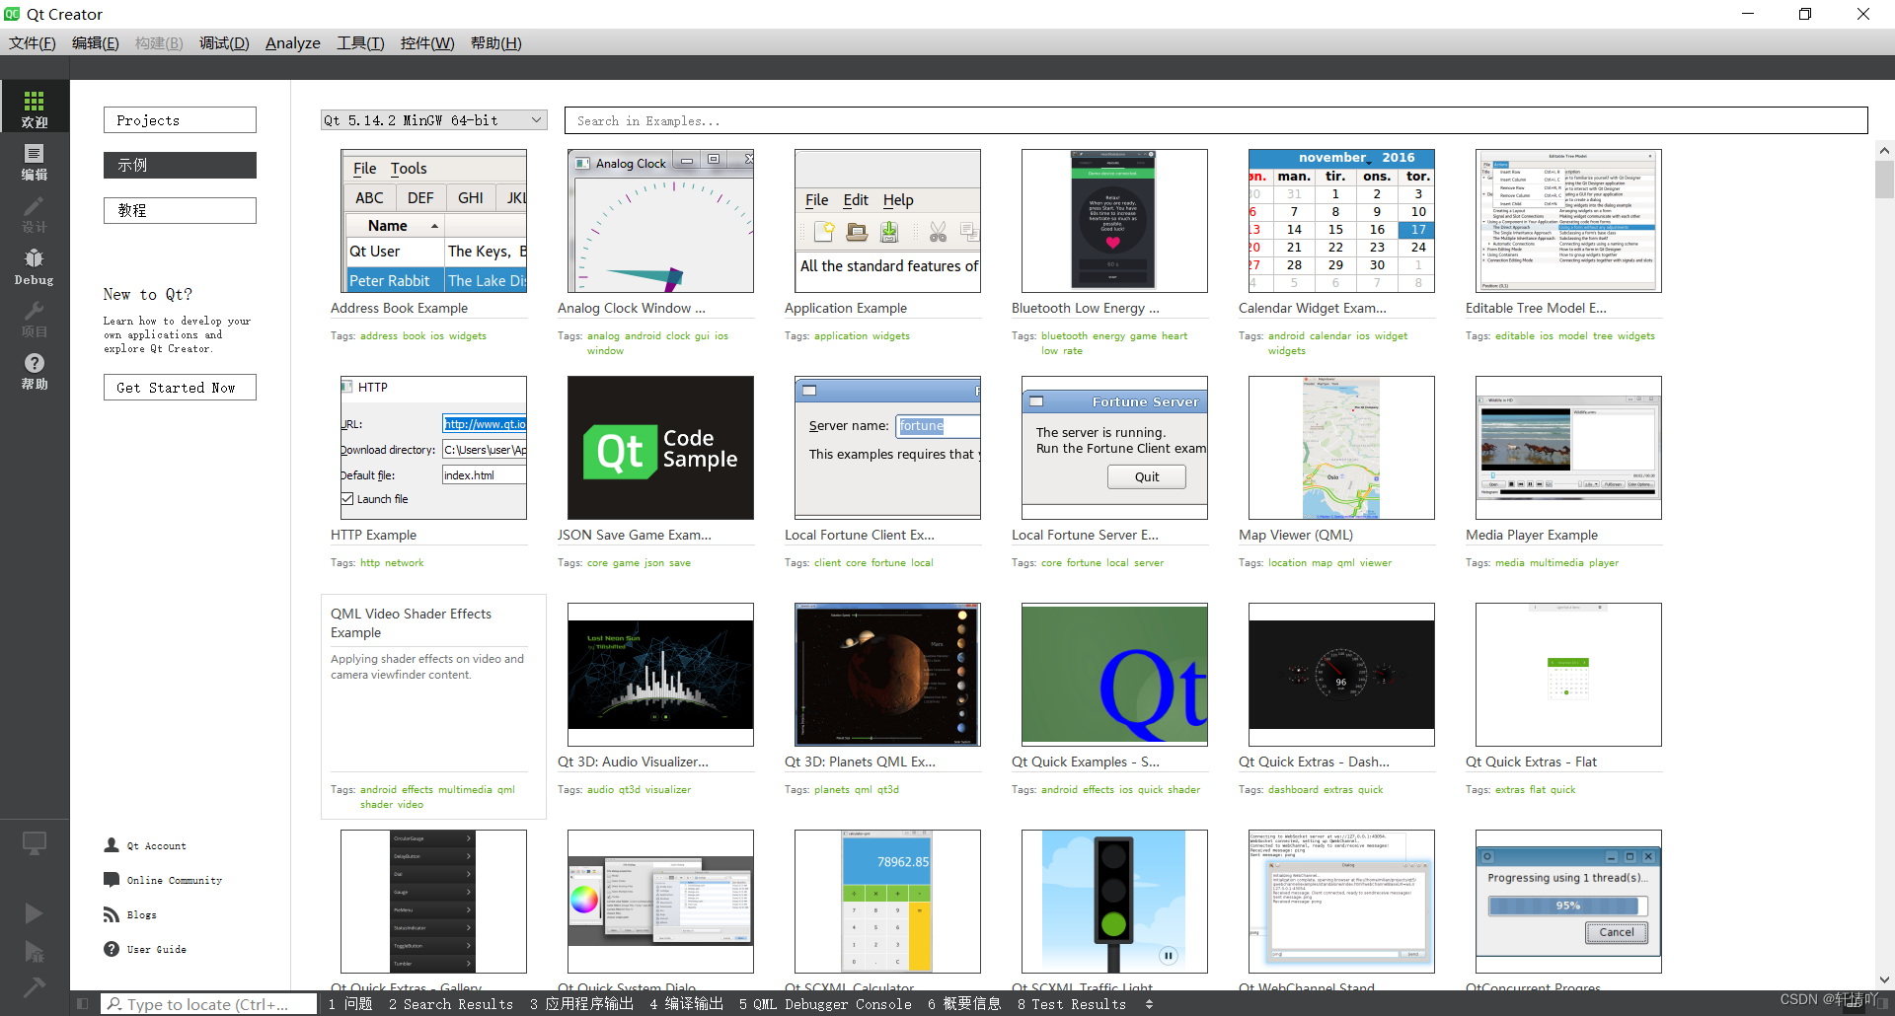Open the User Guide link
The image size is (1895, 1016).
point(157,949)
